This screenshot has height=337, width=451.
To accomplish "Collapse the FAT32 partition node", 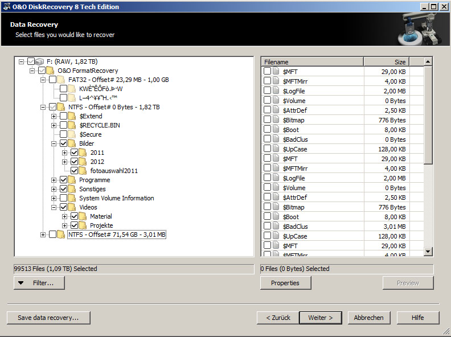I will 43,80.
